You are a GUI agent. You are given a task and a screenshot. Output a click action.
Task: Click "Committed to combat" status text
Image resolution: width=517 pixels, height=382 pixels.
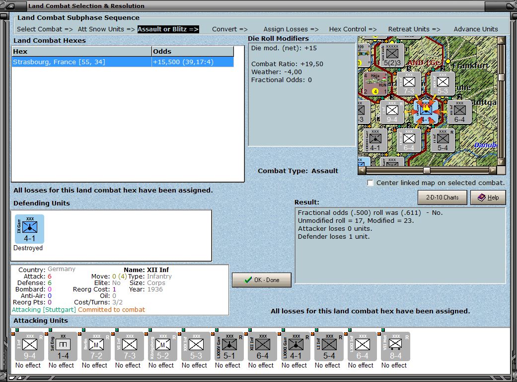point(111,310)
